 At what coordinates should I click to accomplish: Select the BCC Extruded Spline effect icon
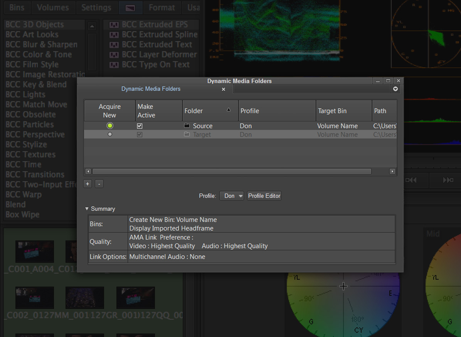pyautogui.click(x=114, y=35)
